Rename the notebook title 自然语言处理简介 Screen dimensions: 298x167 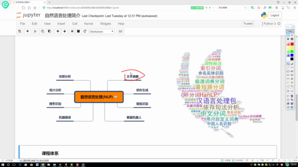point(62,15)
